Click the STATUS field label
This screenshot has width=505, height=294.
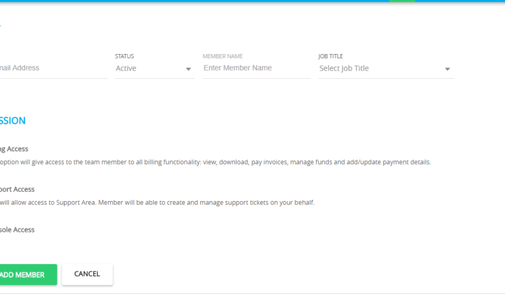click(124, 56)
